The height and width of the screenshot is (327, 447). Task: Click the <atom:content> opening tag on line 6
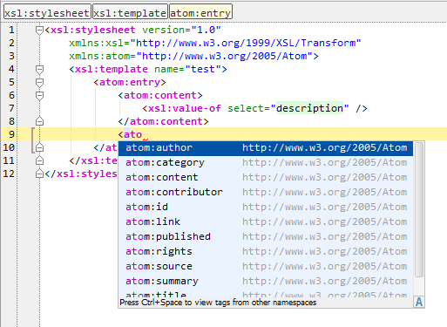(x=160, y=95)
